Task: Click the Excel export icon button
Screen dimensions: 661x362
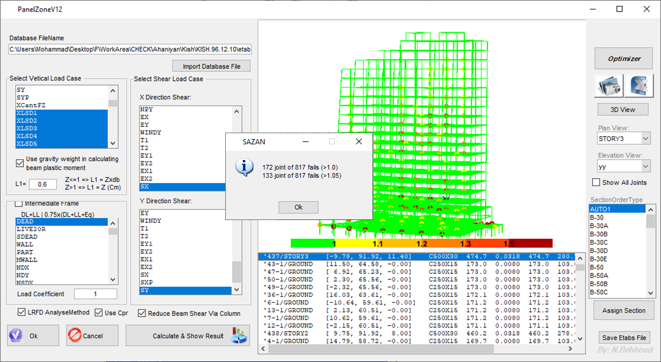Action: [x=638, y=86]
